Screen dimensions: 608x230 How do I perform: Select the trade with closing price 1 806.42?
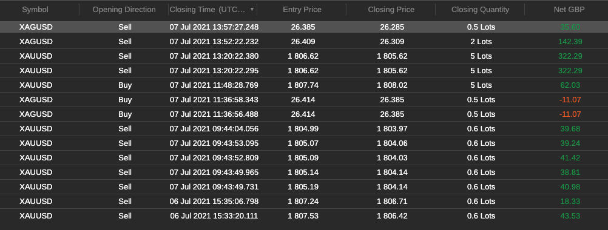click(x=304, y=215)
